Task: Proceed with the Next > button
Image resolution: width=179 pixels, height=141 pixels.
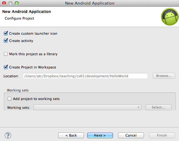Action: point(100,135)
